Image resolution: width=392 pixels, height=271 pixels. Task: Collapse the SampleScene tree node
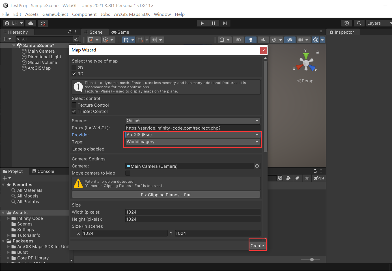(x=14, y=45)
